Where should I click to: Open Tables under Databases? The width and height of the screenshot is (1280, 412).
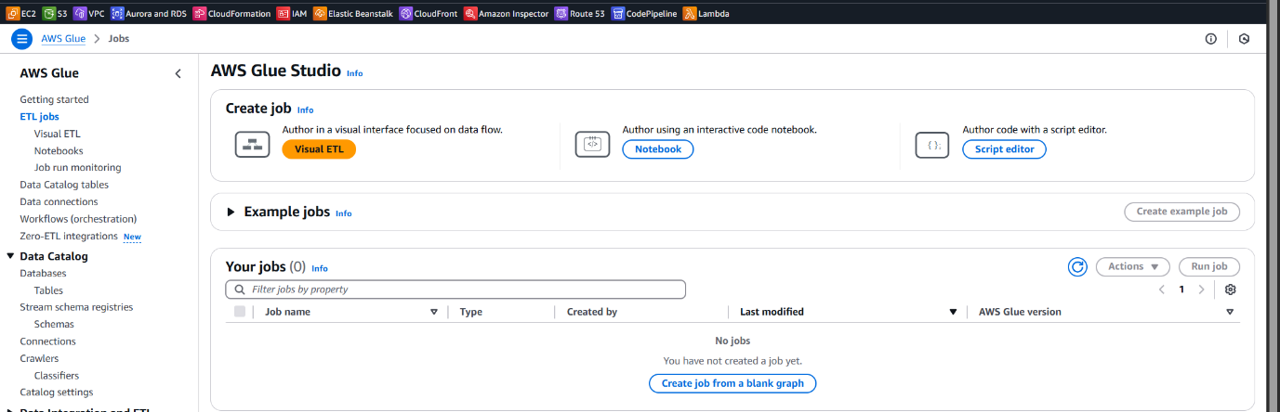(x=48, y=290)
